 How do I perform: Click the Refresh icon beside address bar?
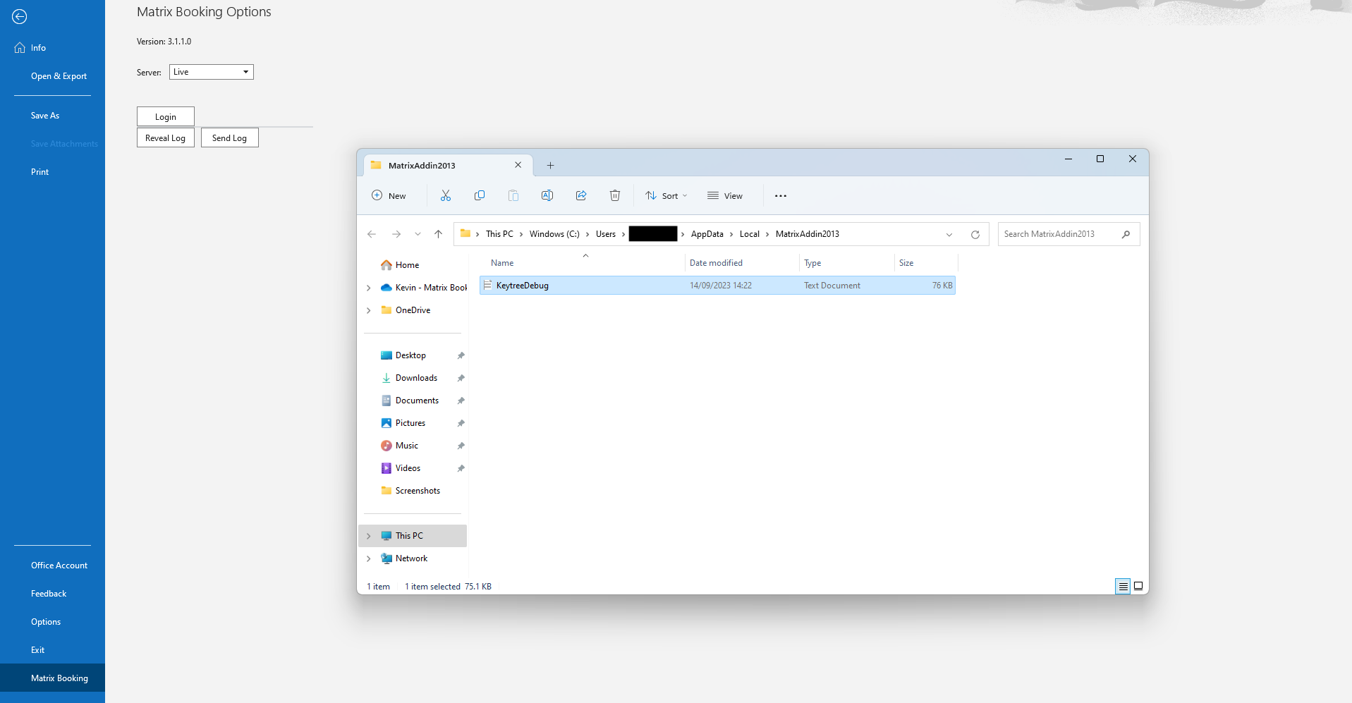point(975,235)
